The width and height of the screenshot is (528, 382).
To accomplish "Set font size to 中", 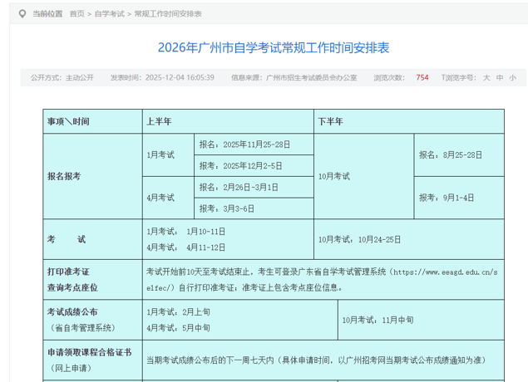I will pos(500,77).
